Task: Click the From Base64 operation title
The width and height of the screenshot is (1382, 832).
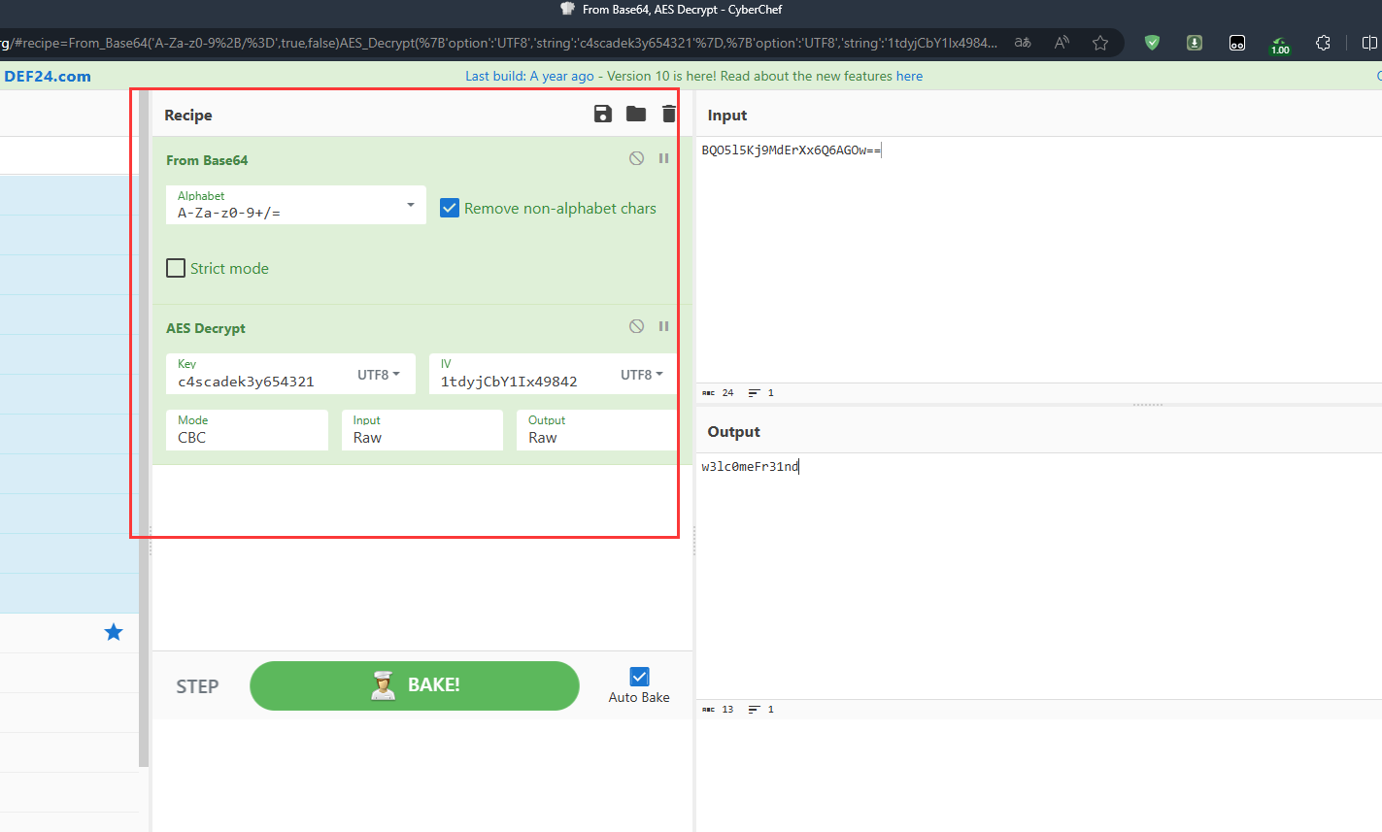Action: point(207,160)
